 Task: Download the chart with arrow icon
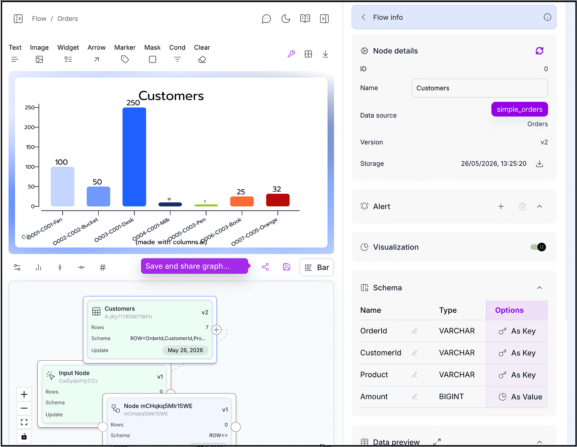[x=325, y=54]
